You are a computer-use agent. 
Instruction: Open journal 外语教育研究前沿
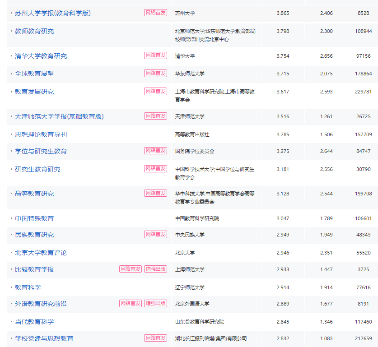(x=41, y=304)
